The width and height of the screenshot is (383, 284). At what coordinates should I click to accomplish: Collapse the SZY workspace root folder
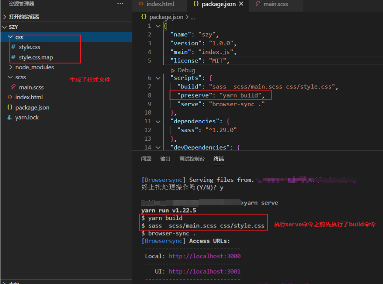click(x=4, y=27)
